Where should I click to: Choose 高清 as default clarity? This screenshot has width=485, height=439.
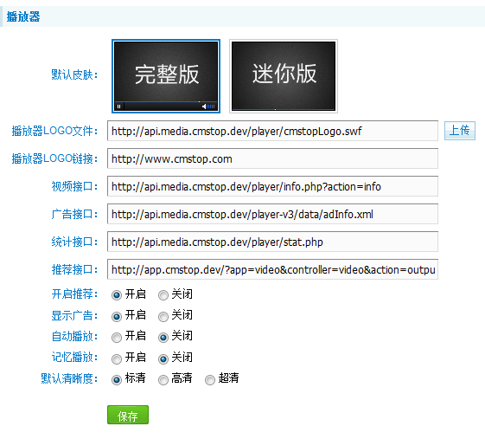(163, 380)
